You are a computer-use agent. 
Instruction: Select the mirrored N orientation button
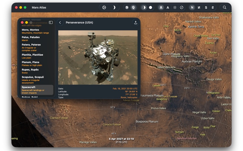point(199,7)
